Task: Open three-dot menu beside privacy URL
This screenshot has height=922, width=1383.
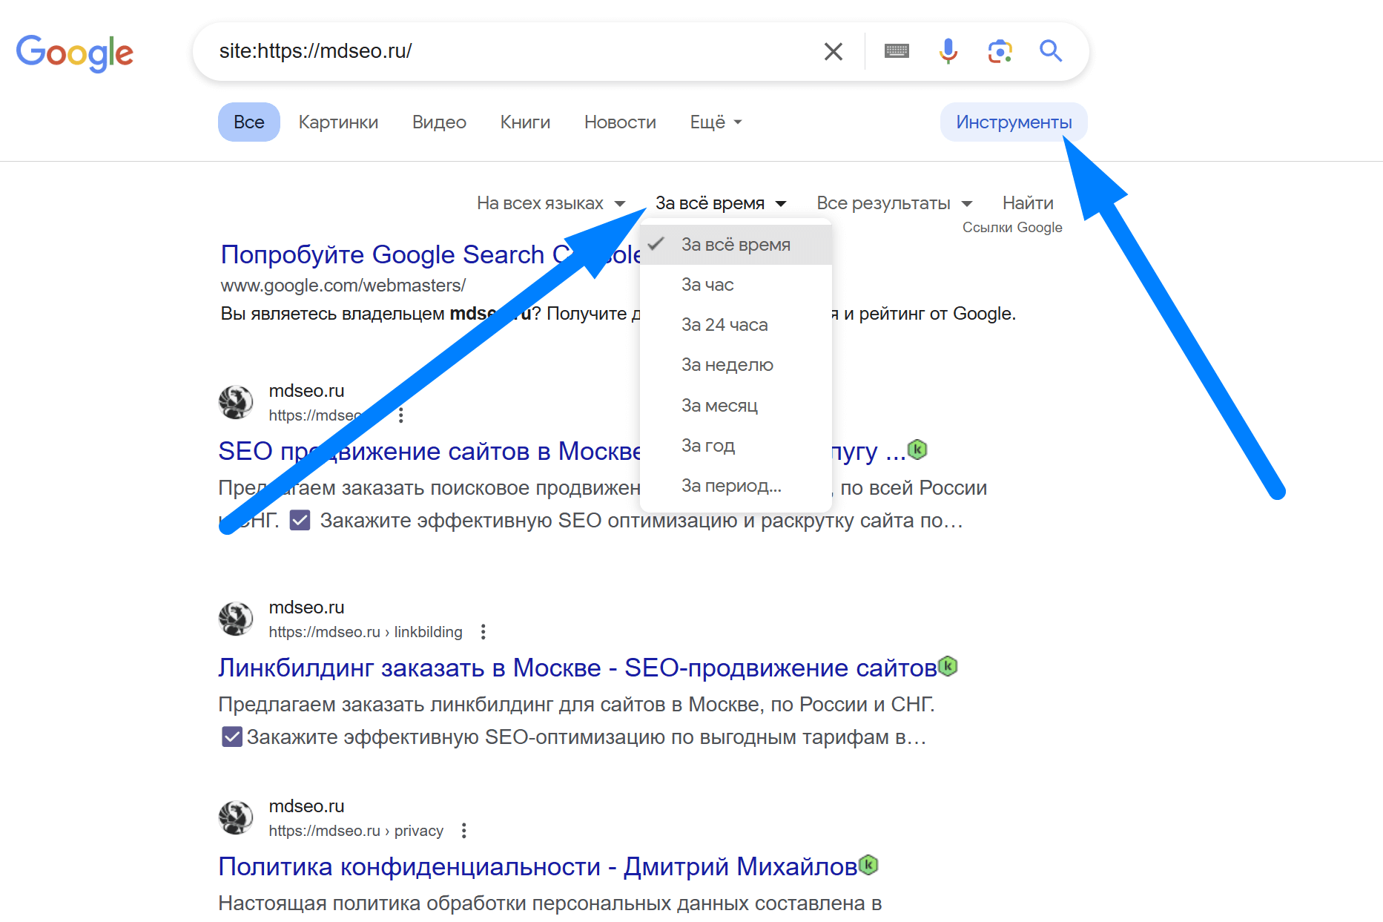Action: click(464, 831)
